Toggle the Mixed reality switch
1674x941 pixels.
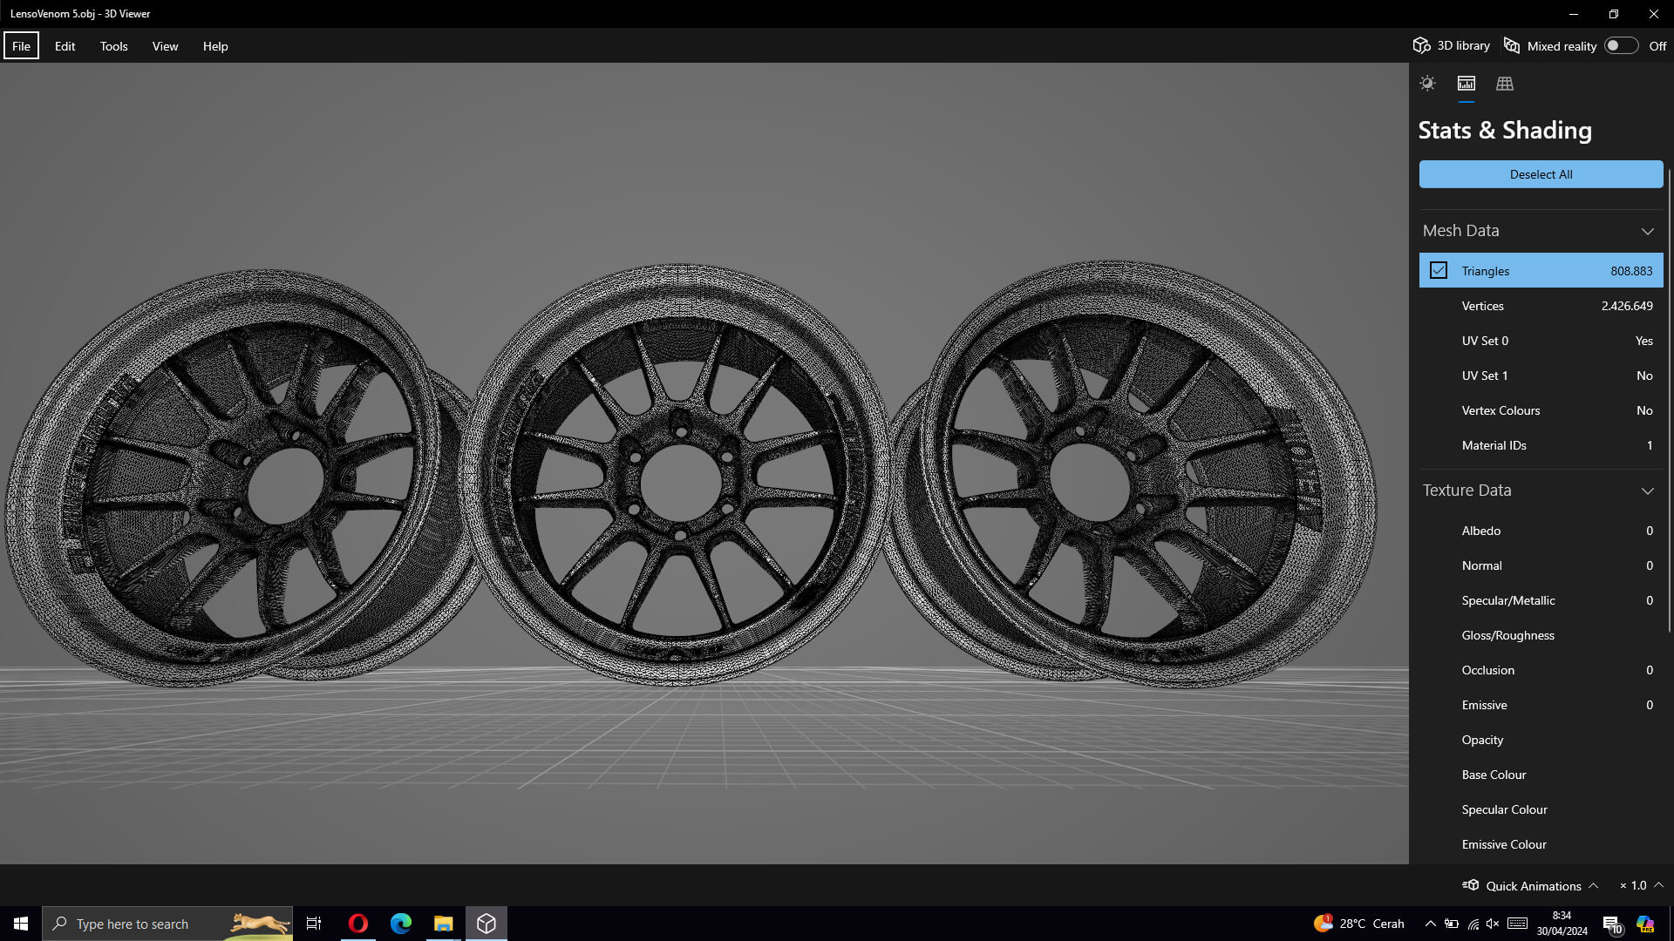[x=1620, y=46]
